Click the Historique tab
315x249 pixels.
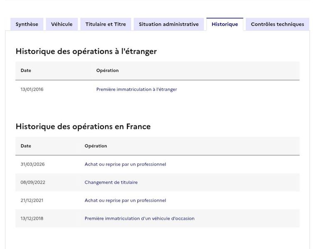click(x=225, y=24)
